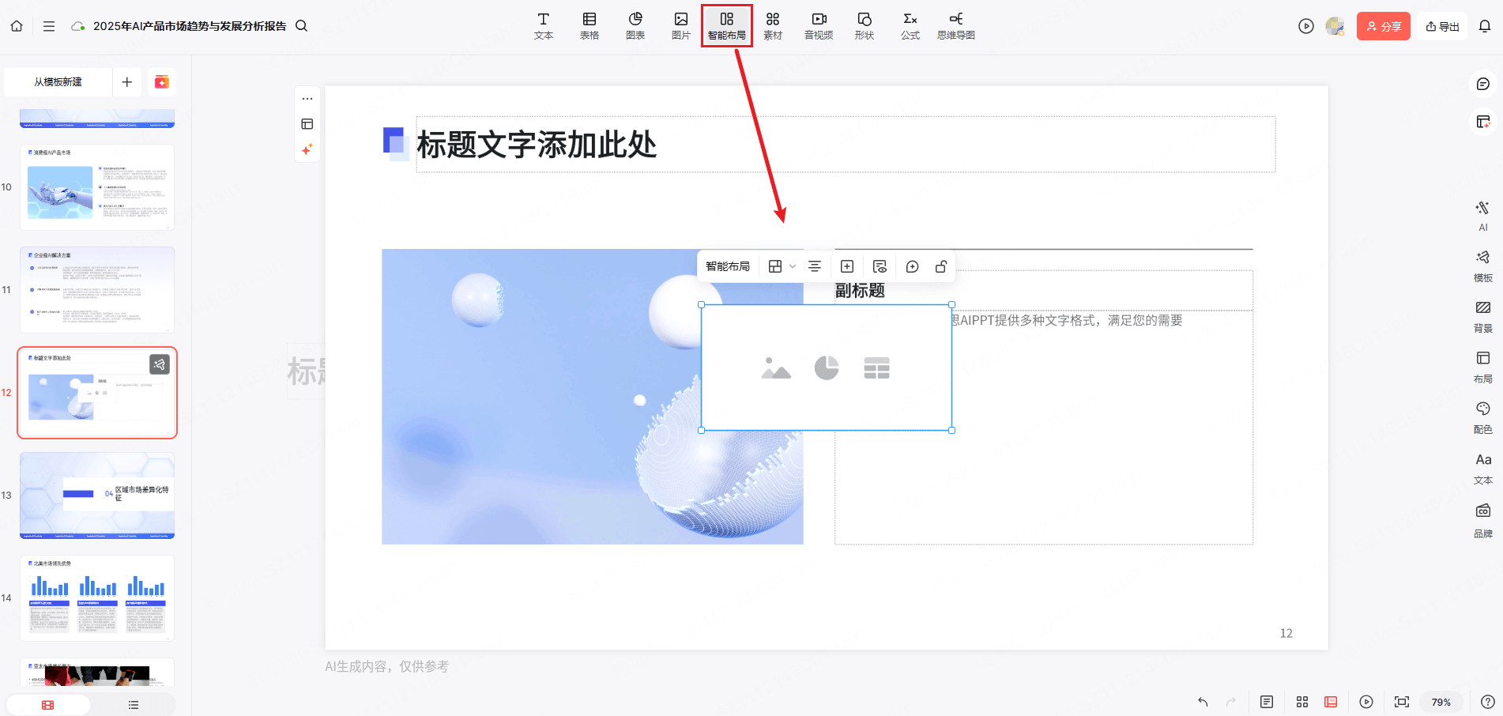Open the 从模板新建 template dropdown
This screenshot has width=1503, height=716.
[56, 82]
